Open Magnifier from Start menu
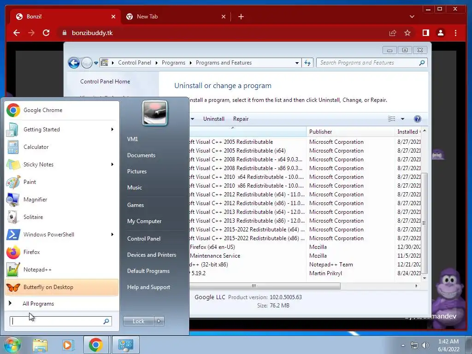The image size is (472, 354). [x=62, y=199]
